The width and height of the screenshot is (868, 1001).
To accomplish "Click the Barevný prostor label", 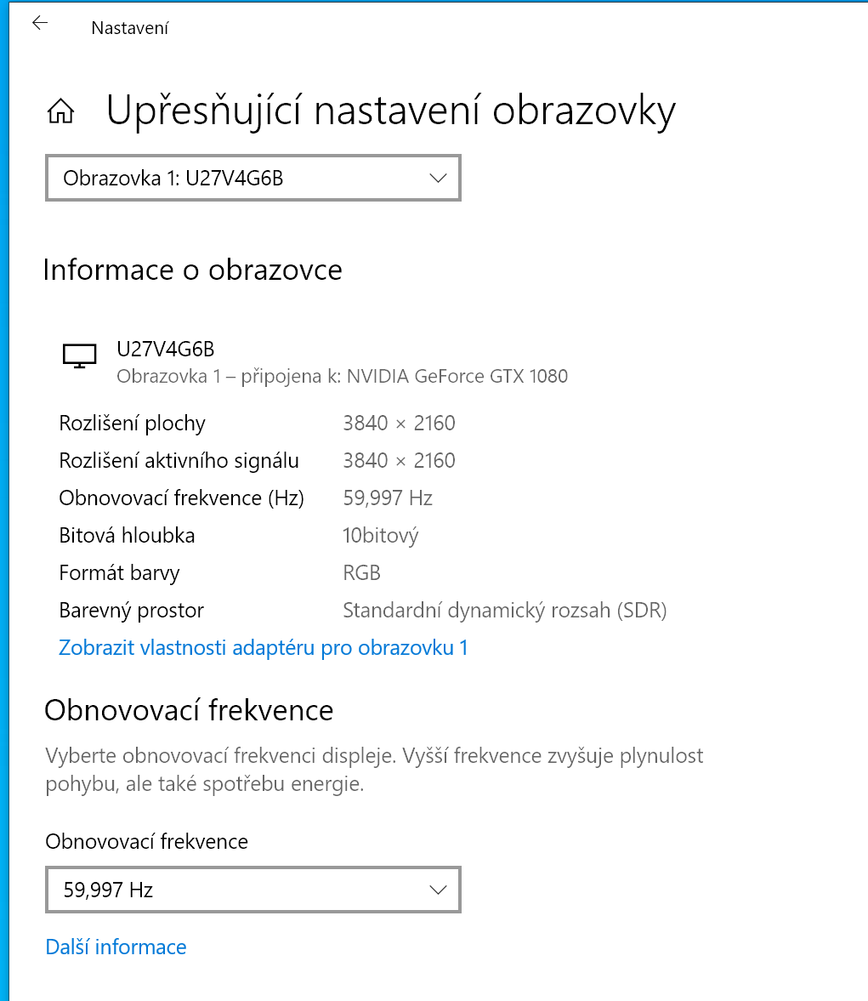I will (x=131, y=611).
